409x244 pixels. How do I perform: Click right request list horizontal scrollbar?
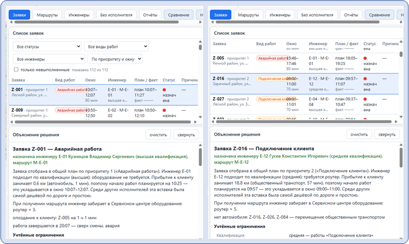tap(304, 121)
